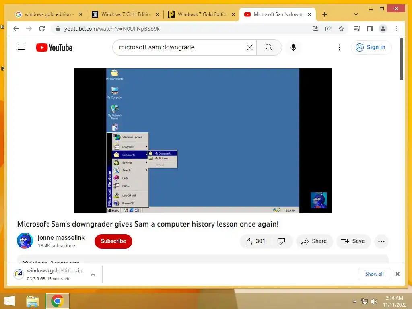
Task: Click the address bar URL
Action: [x=112, y=29]
